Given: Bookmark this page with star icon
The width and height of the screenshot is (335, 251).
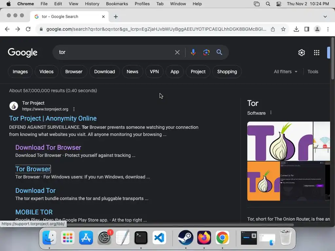Looking at the screenshot, I should pos(283,29).
